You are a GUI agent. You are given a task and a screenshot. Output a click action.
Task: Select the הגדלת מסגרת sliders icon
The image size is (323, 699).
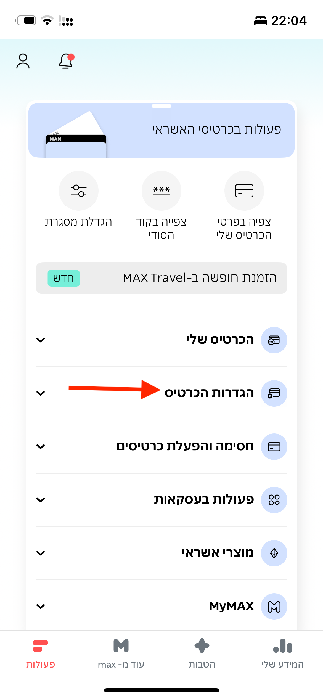pos(78,191)
